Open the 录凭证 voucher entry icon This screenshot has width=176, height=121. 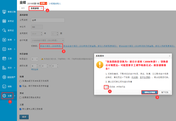[4, 21]
